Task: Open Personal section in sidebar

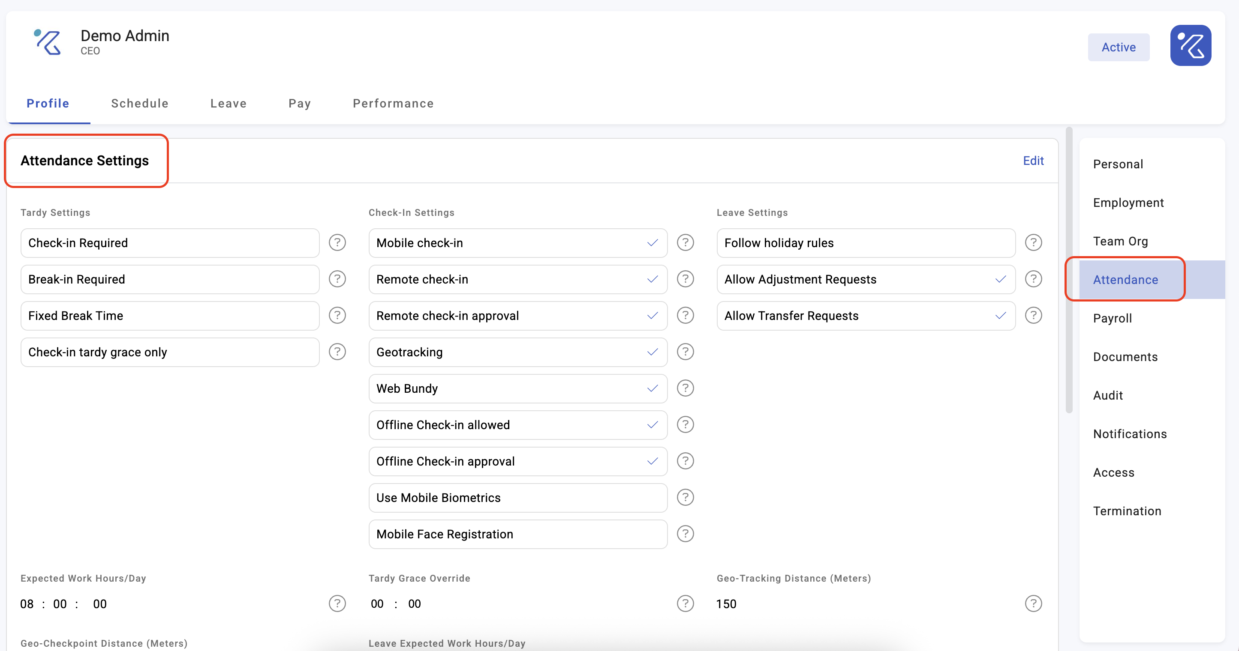Action: (x=1118, y=164)
